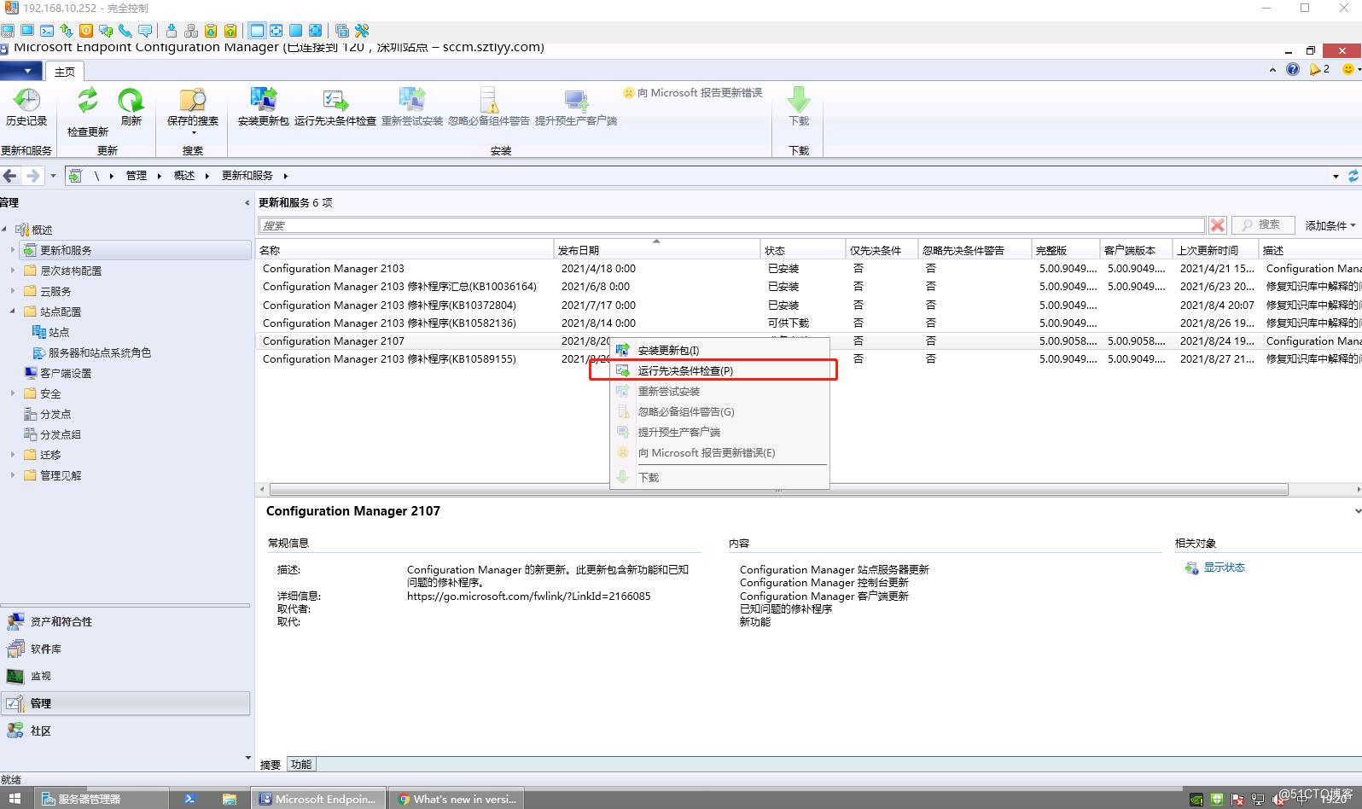This screenshot has height=809, width=1362.
Task: Choose 重新尝试安装 in context menu
Action: (719, 391)
